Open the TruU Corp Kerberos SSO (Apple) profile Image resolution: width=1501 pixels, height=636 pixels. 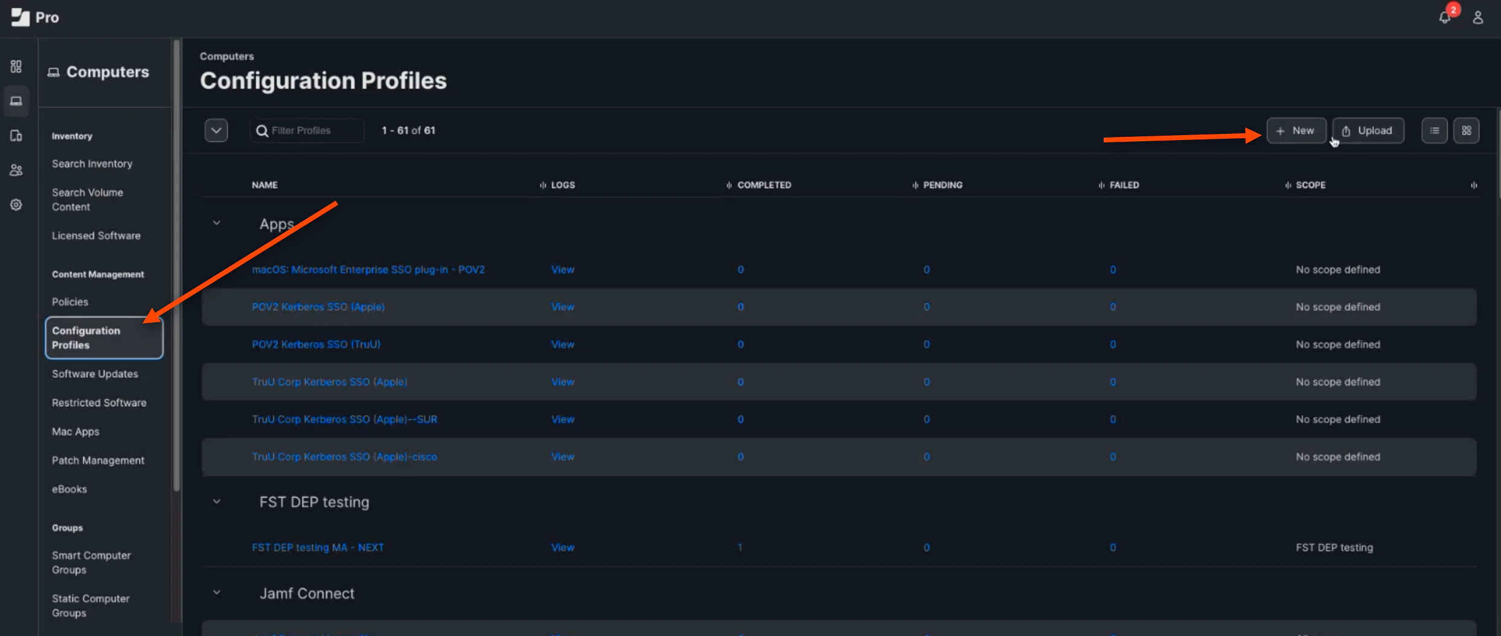pyautogui.click(x=330, y=382)
